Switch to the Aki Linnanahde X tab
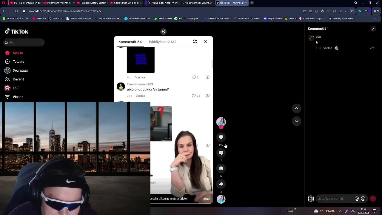 (196, 3)
